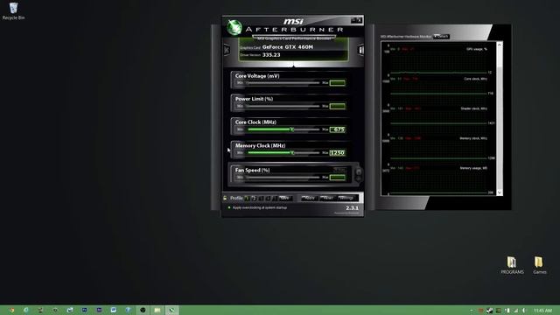Click the network signal icon in the system tray

515,311
